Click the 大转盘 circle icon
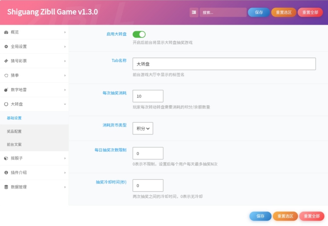Image resolution: width=328 pixels, height=226 pixels. tap(6, 104)
